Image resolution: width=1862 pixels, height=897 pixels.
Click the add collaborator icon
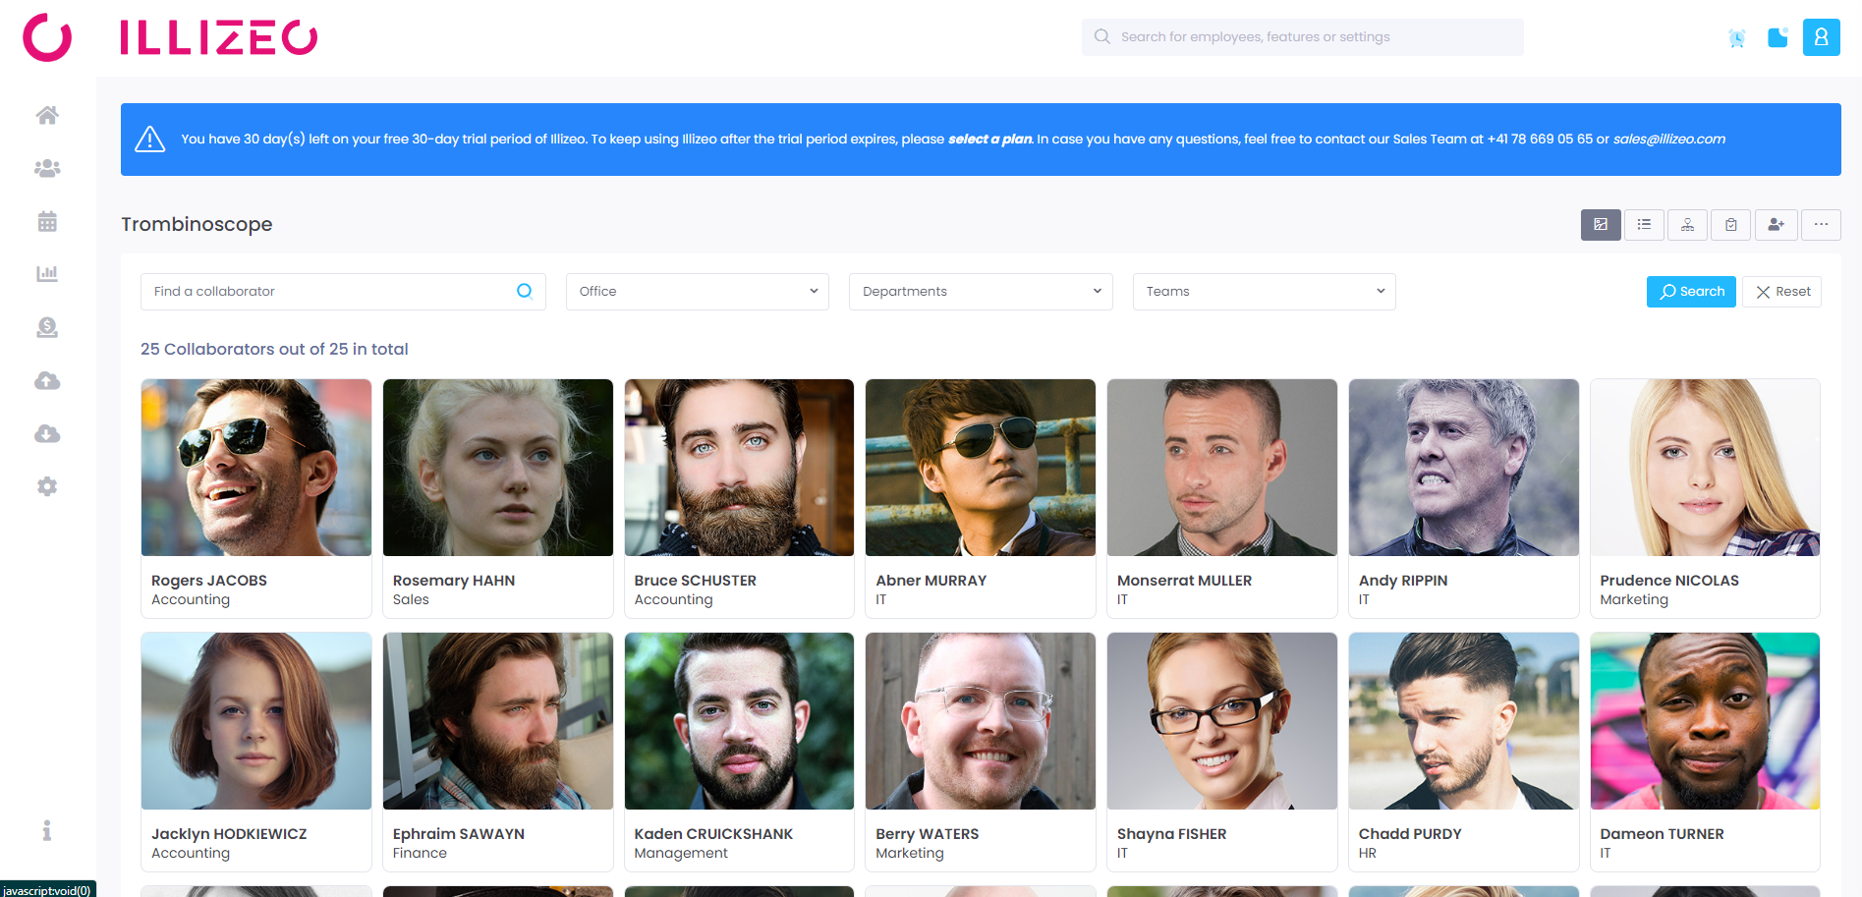[x=1776, y=225]
